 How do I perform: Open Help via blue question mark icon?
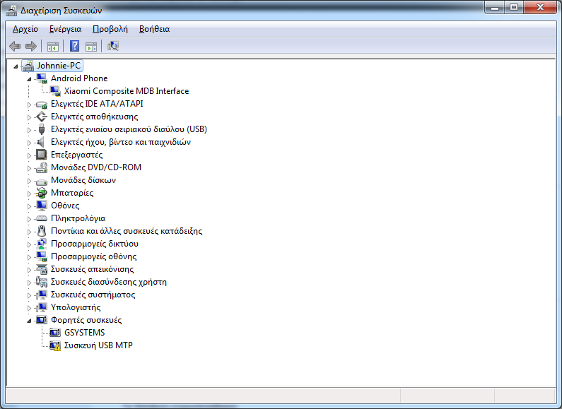point(74,47)
